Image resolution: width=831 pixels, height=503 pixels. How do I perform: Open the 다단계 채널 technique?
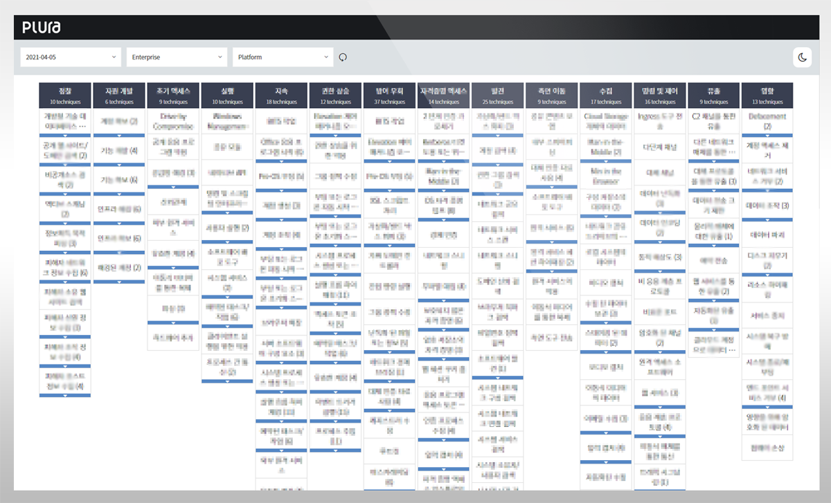[x=659, y=147]
